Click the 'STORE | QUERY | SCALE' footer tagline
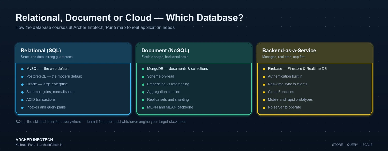The image size is (388, 151). tap(352, 145)
